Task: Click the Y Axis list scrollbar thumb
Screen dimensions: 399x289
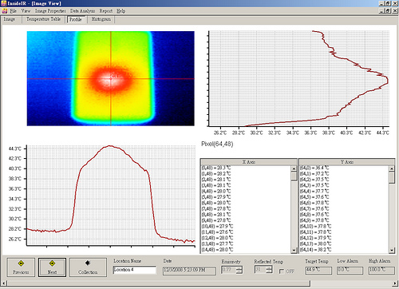Action: (x=392, y=177)
